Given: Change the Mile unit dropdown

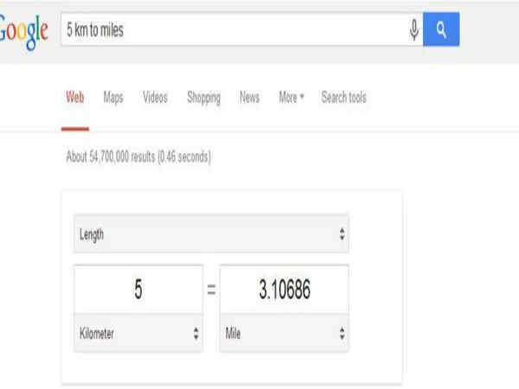Looking at the screenshot, I should point(285,332).
